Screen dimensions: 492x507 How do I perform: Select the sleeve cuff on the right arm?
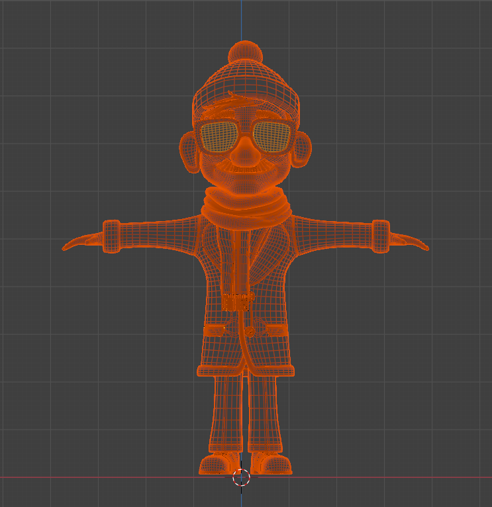pos(380,236)
